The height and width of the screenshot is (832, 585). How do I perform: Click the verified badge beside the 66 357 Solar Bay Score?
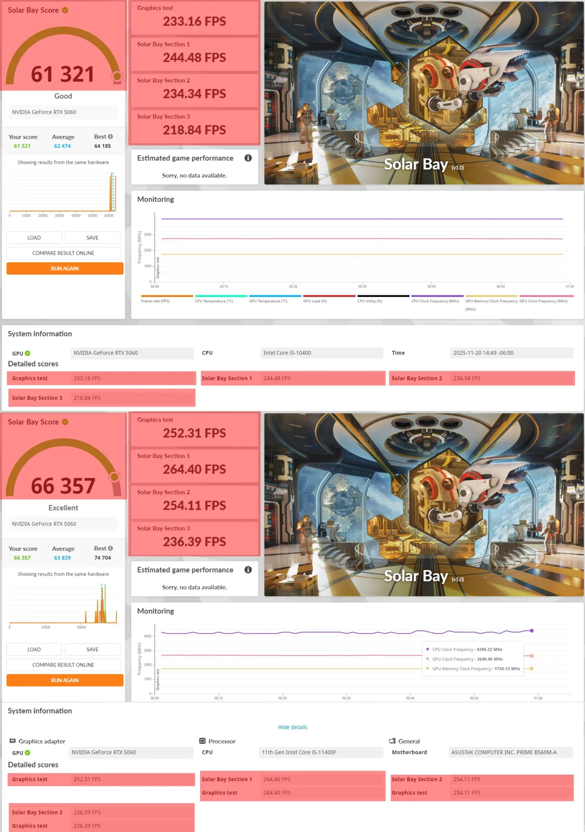[x=65, y=422]
